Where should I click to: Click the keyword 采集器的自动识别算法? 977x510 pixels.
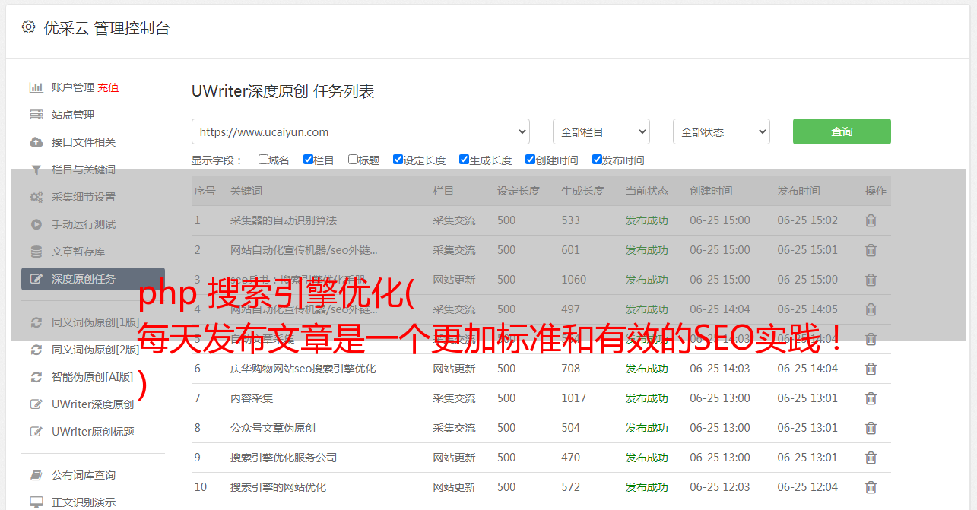tap(284, 220)
